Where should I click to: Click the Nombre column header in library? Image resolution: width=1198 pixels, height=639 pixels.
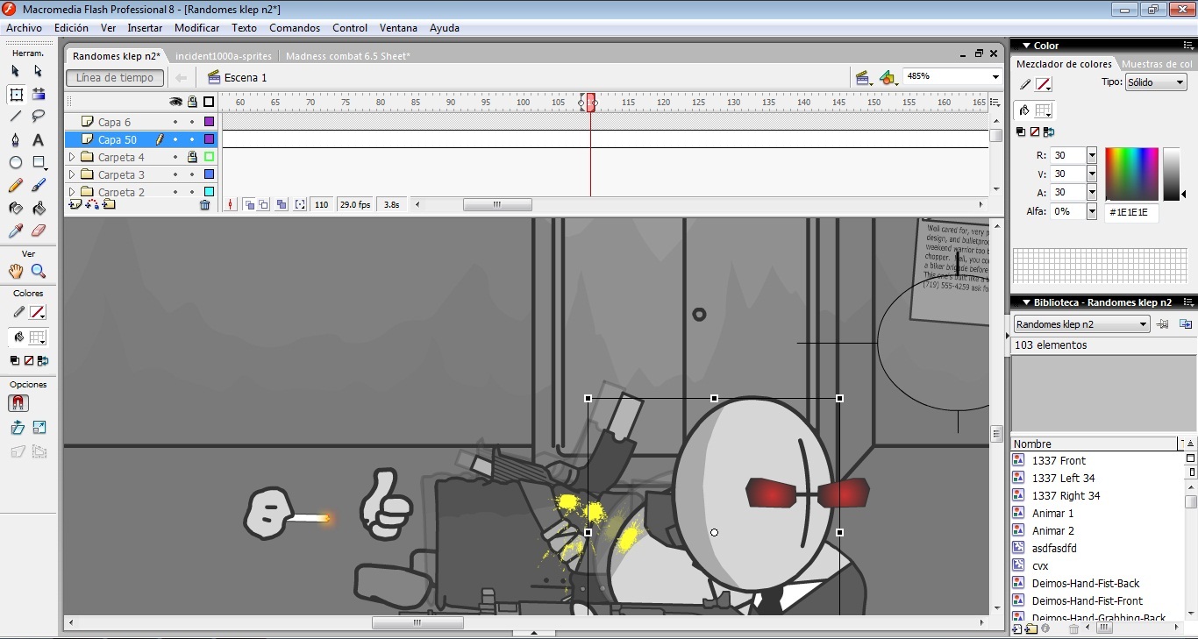click(x=1094, y=444)
